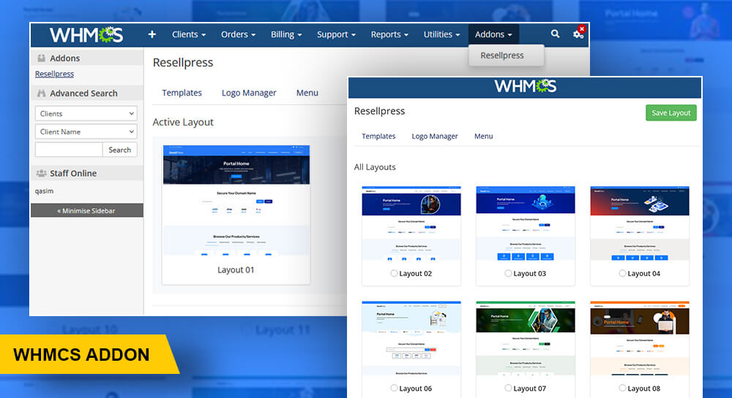The image size is (732, 398).
Task: Expand the Billing menu in navbar
Action: pos(286,34)
